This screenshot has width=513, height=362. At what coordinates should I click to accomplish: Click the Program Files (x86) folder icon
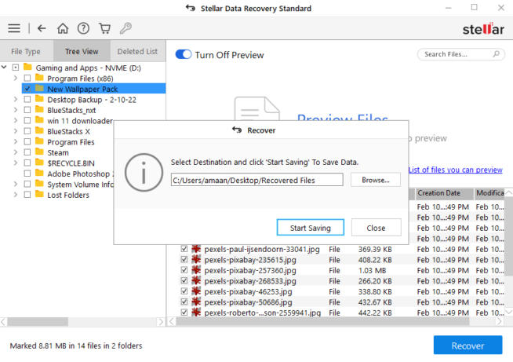pos(39,78)
